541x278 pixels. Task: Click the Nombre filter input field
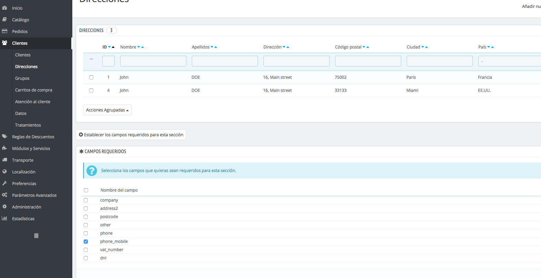[153, 61]
